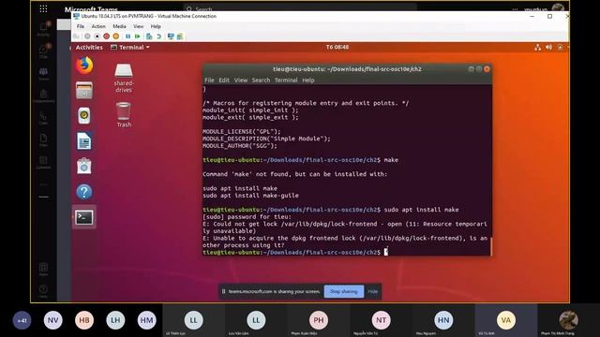This screenshot has height=337, width=600.
Task: Pause the virtual machine from the toolbar
Action: point(127,37)
